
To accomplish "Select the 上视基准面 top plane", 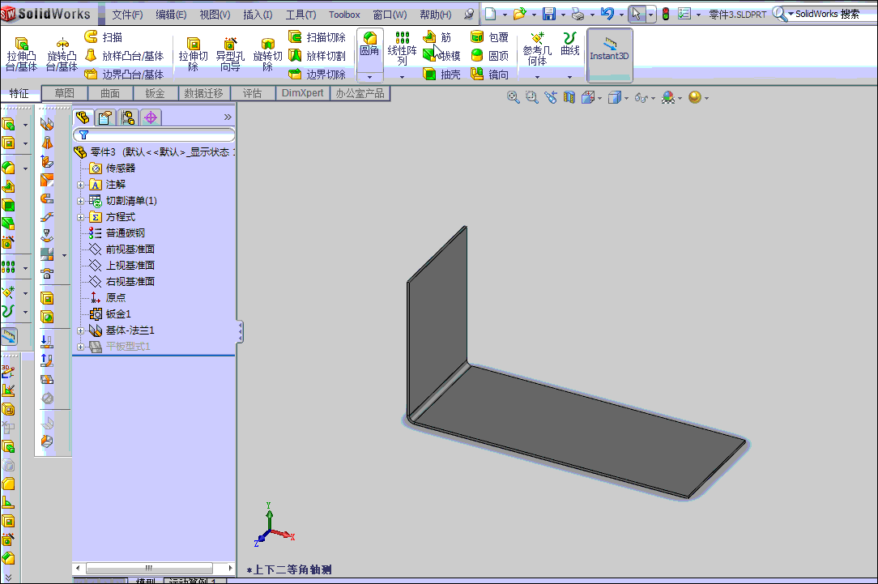I will 122,266.
